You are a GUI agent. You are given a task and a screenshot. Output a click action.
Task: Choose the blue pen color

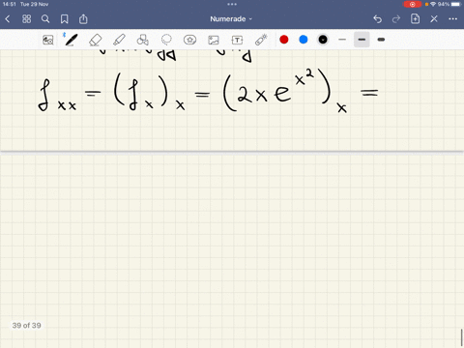coord(304,40)
